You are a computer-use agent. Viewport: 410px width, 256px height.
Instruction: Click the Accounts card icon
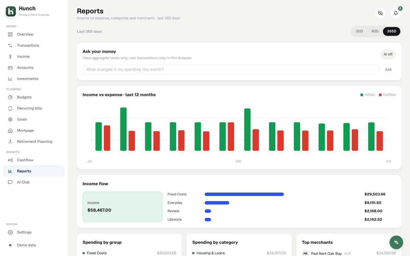[10, 68]
